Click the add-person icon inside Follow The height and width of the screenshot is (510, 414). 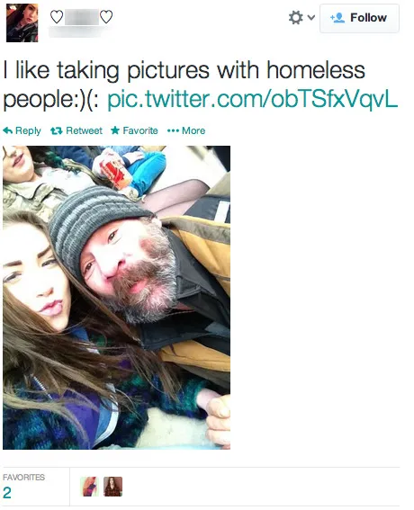[x=337, y=18]
